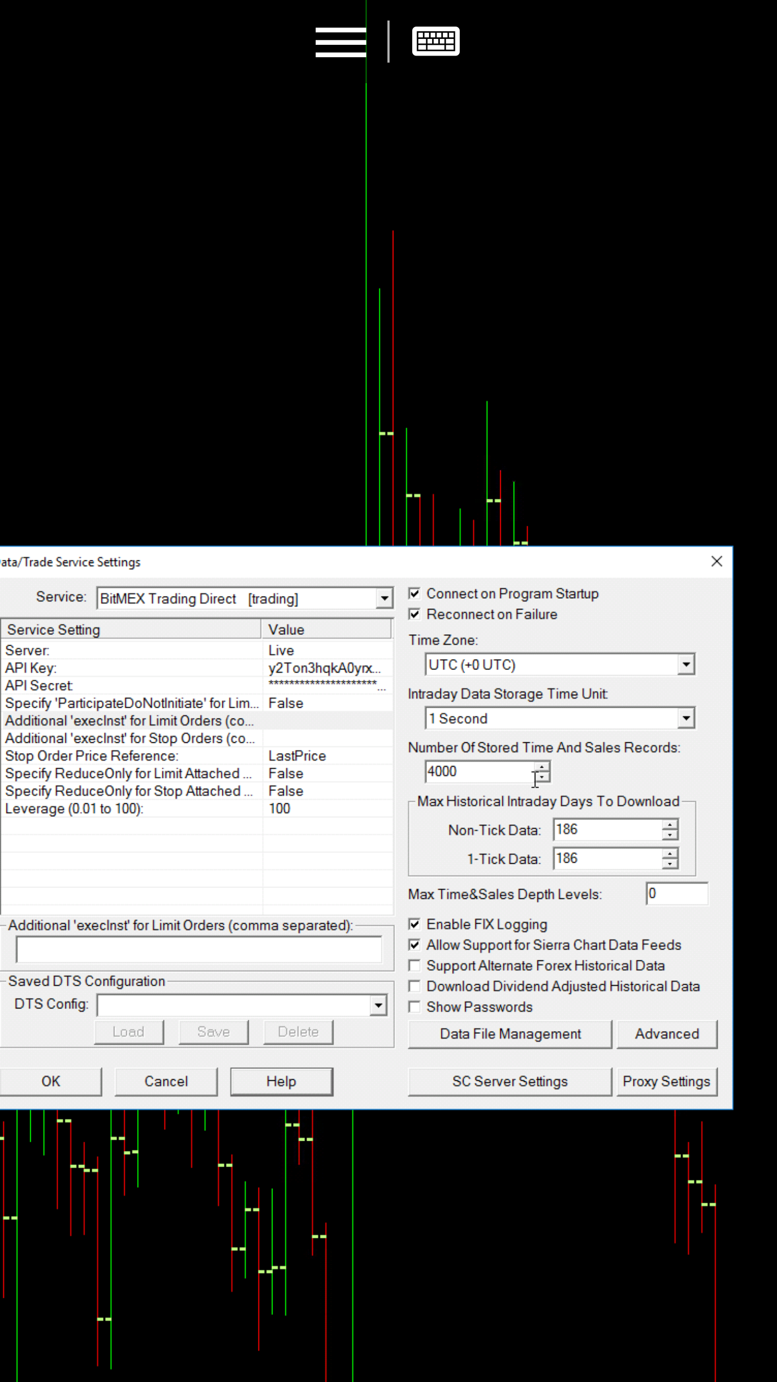
Task: Open Advanced settings button
Action: (x=667, y=1034)
